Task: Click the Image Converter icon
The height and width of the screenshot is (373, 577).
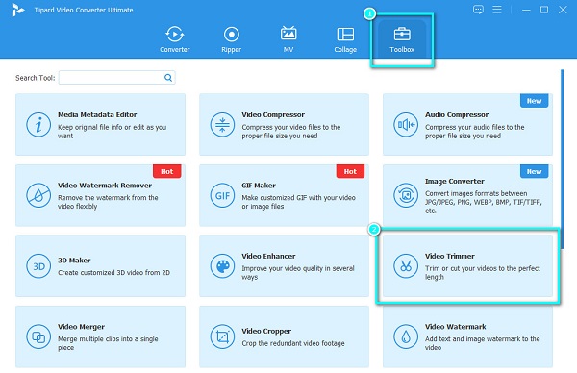Action: pos(406,195)
